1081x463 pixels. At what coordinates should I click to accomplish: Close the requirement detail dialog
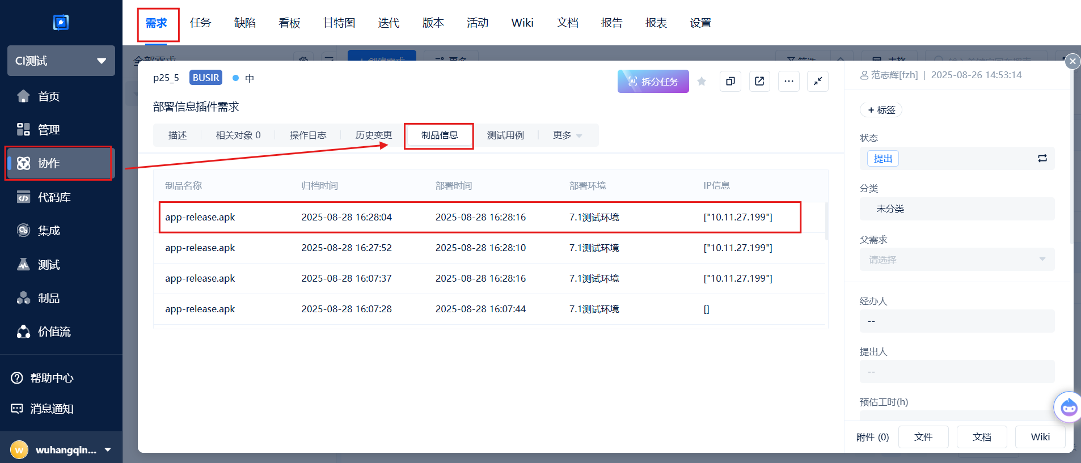tap(1071, 61)
